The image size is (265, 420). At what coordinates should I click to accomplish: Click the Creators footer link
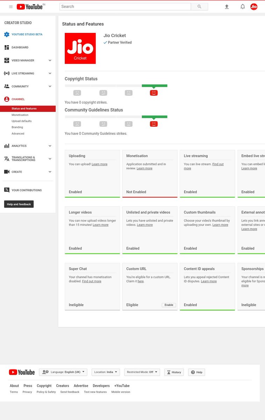pos(62,386)
